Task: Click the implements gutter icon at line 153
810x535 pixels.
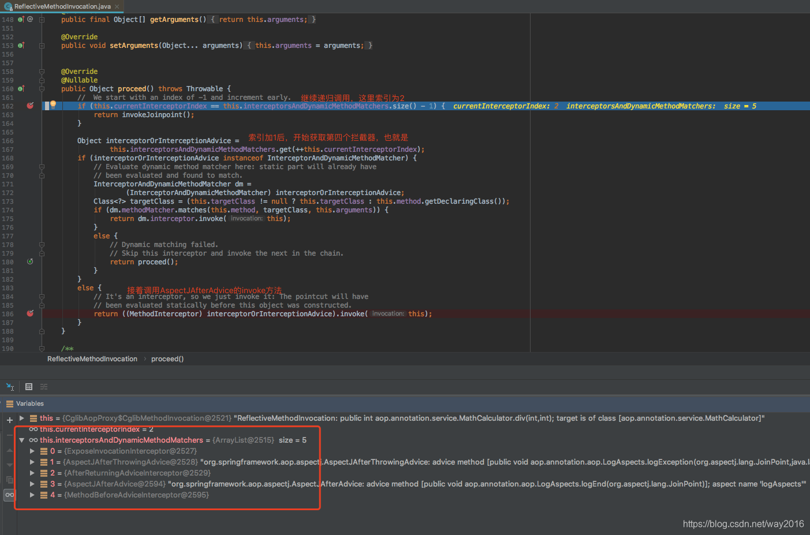Action: point(21,45)
